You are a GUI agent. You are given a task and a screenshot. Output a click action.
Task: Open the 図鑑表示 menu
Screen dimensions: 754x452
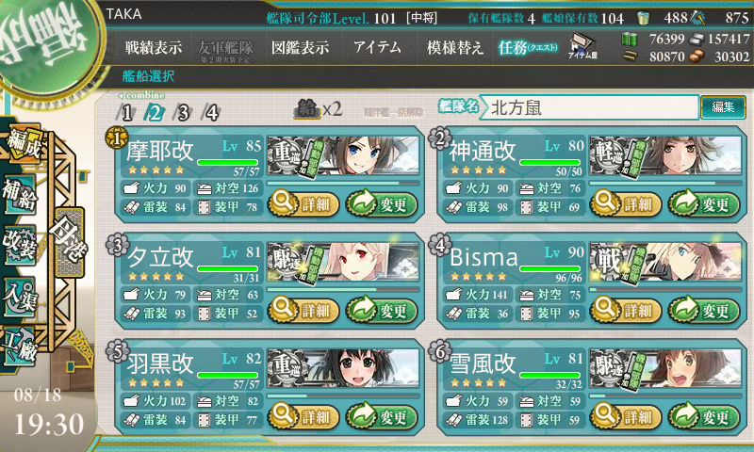[x=300, y=47]
